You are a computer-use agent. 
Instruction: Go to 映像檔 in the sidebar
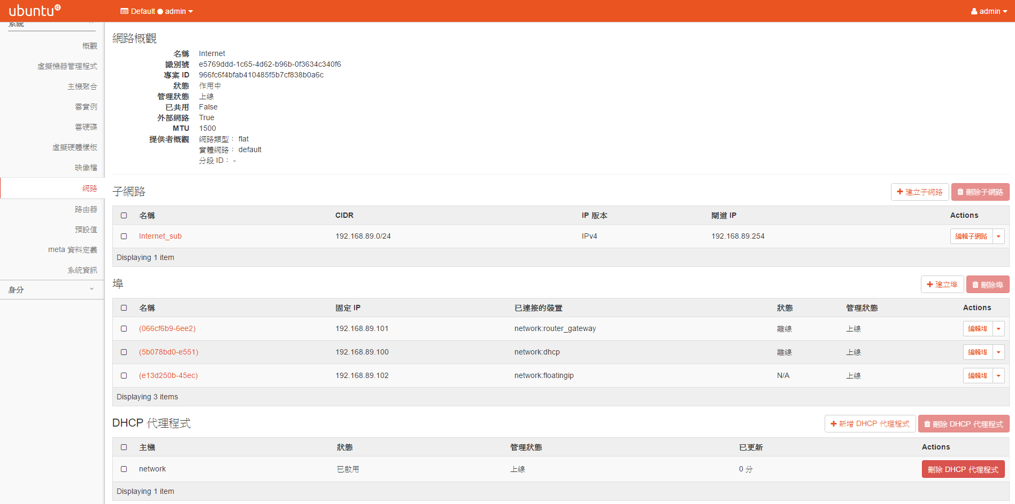[86, 168]
